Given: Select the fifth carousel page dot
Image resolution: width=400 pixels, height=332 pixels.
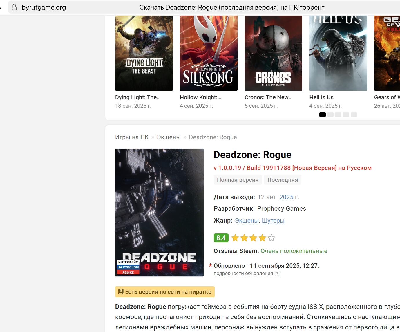Looking at the screenshot, I should coord(354,115).
